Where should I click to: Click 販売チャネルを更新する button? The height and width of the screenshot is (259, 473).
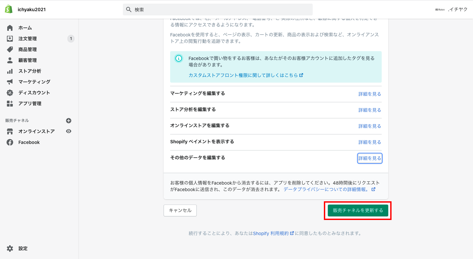pos(358,210)
